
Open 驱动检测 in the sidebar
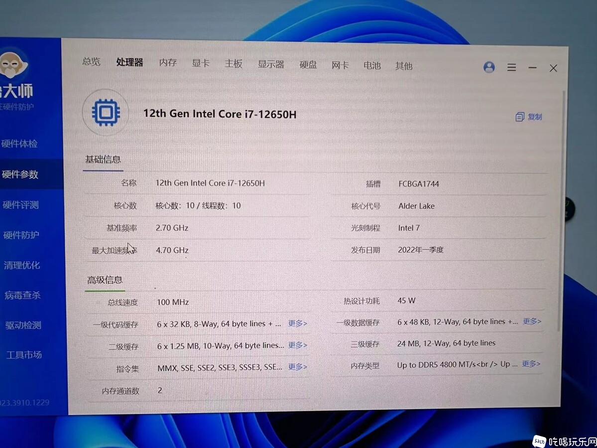(23, 325)
